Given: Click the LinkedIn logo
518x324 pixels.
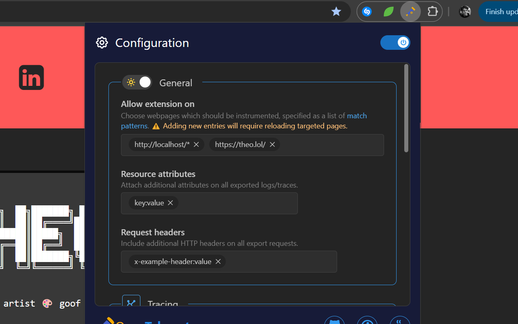Looking at the screenshot, I should point(31,77).
